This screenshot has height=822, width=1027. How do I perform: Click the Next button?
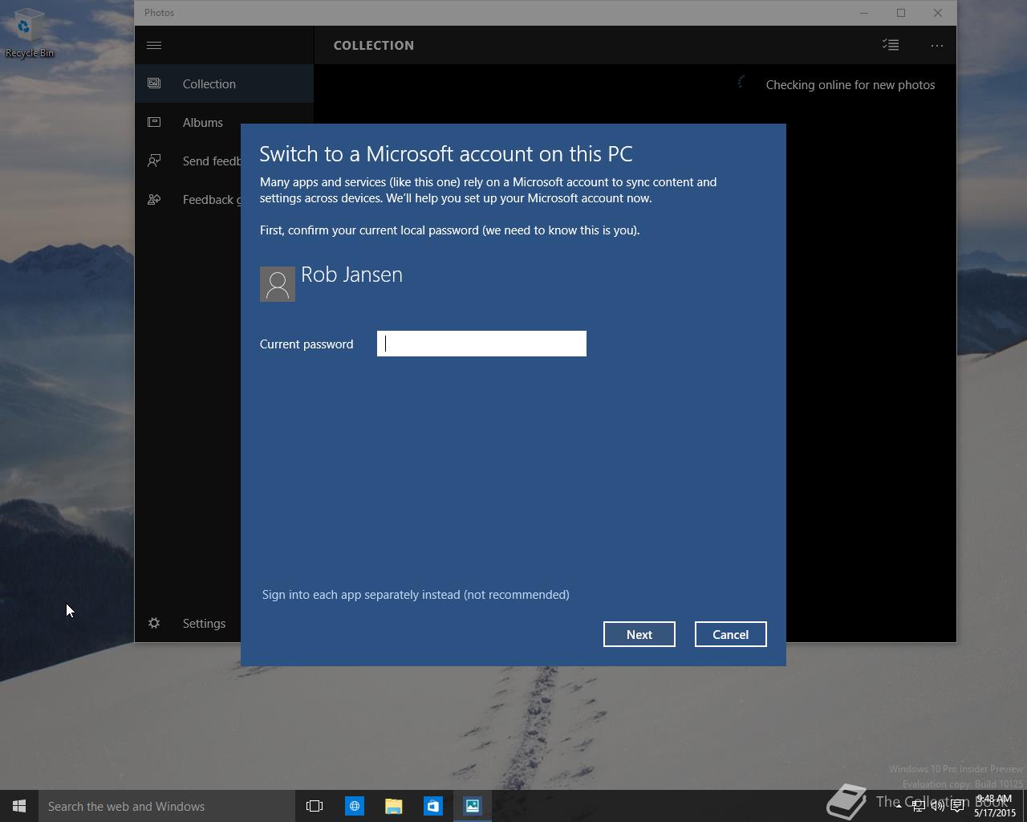pyautogui.click(x=639, y=634)
